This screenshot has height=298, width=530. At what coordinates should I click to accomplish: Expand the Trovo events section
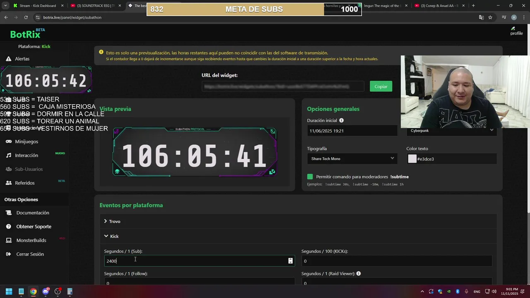pyautogui.click(x=298, y=221)
